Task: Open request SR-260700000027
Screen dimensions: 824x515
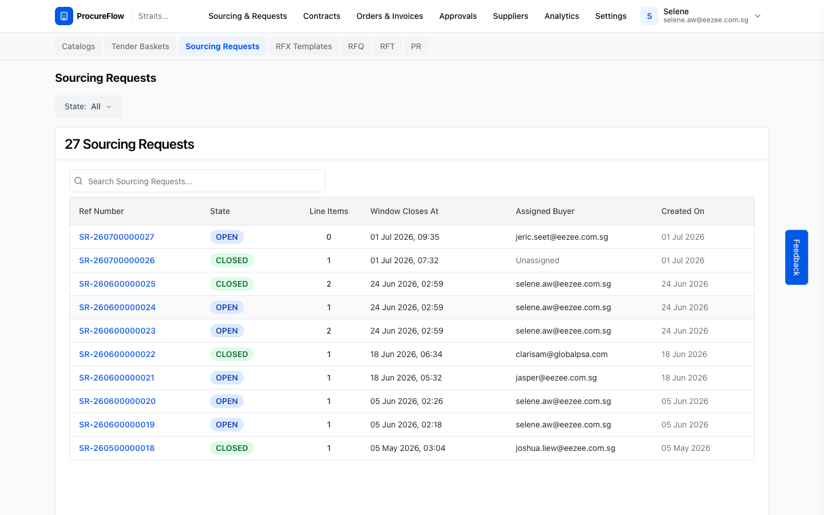Action: pyautogui.click(x=117, y=237)
